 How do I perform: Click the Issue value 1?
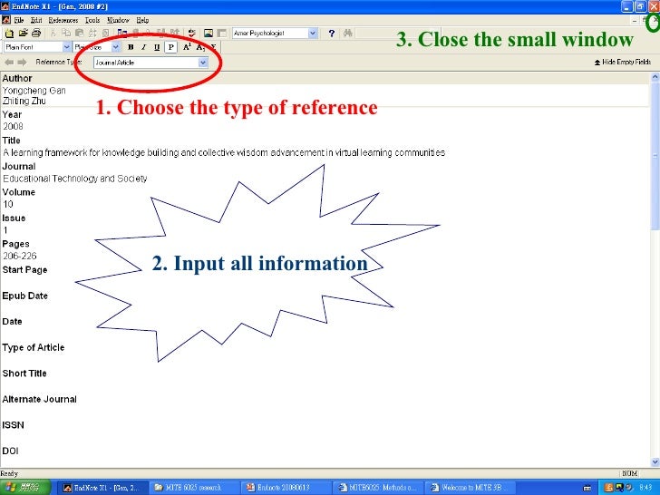pyautogui.click(x=5, y=230)
